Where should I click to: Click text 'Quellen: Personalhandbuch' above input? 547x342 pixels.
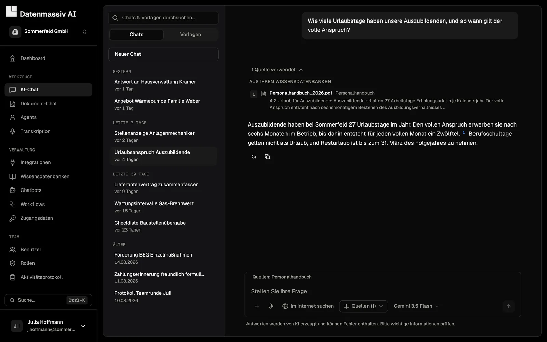pyautogui.click(x=282, y=277)
